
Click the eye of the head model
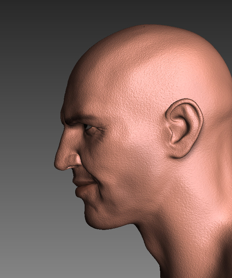tap(88, 127)
